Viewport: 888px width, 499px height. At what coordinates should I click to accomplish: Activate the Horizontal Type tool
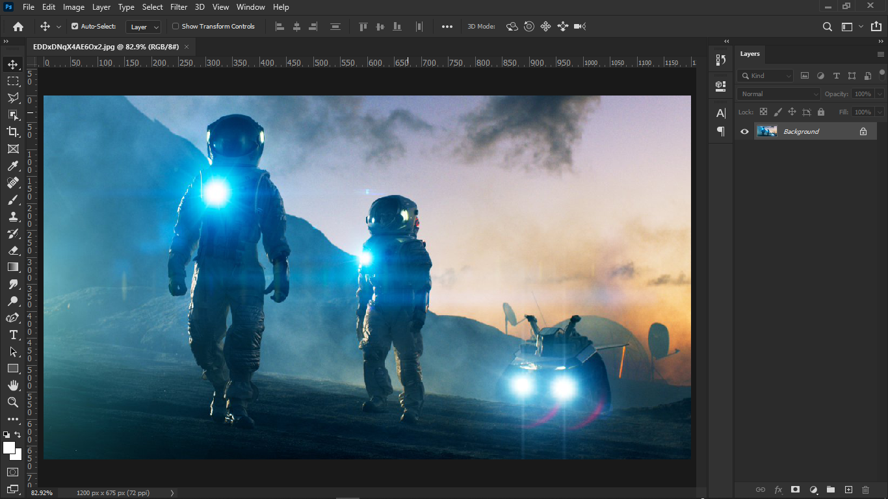tap(13, 335)
